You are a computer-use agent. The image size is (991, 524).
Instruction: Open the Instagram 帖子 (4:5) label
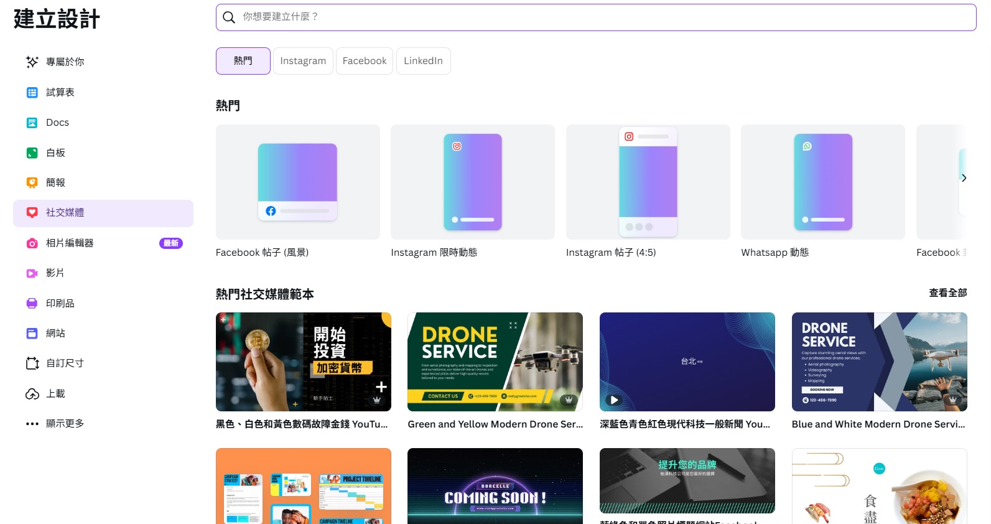pos(611,252)
